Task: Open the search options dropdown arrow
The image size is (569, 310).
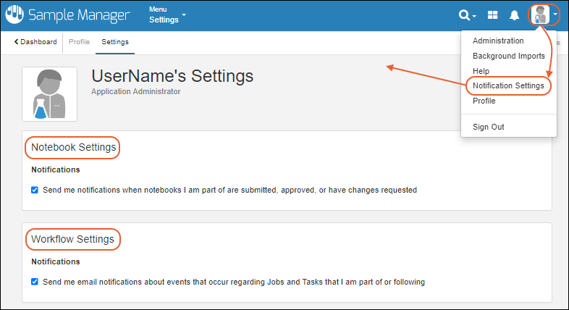Action: click(x=474, y=16)
